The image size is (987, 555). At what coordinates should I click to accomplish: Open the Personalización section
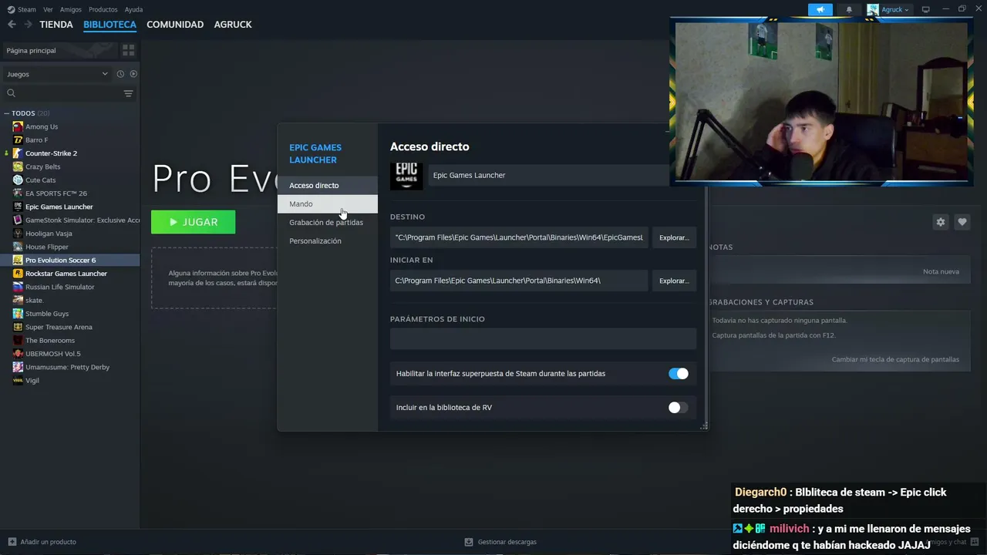click(328, 241)
